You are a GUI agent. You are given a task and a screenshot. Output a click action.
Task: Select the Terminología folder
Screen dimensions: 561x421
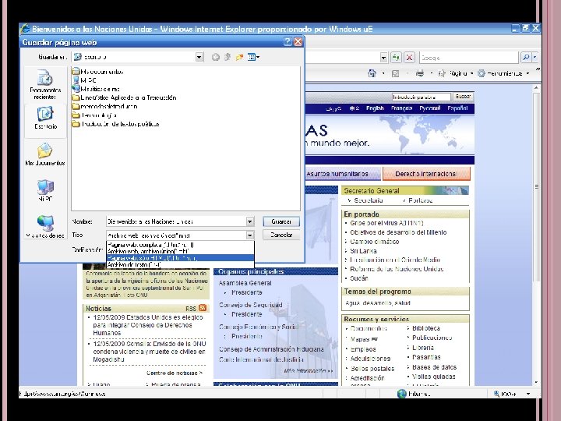pos(94,115)
